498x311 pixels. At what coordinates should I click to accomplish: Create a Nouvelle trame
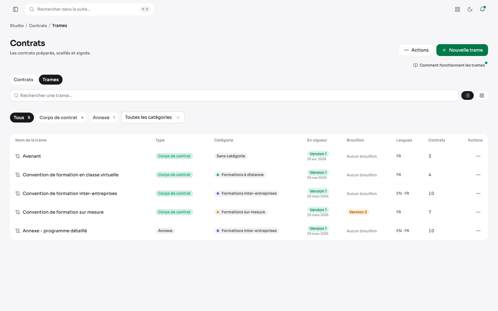coord(462,50)
